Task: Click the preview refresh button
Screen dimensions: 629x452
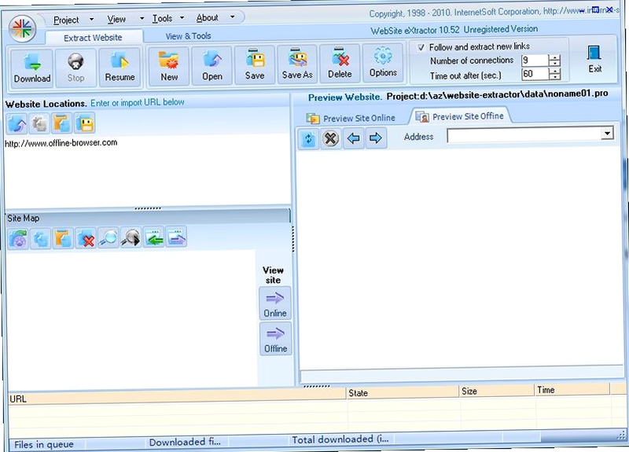Action: (308, 139)
